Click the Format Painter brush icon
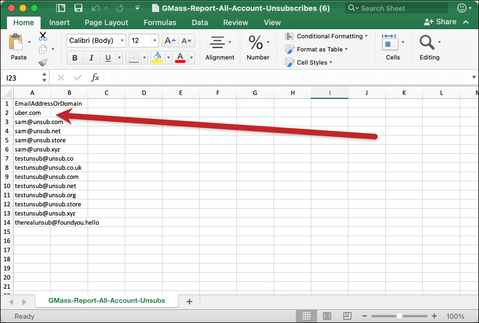Image resolution: width=479 pixels, height=323 pixels. pos(43,63)
